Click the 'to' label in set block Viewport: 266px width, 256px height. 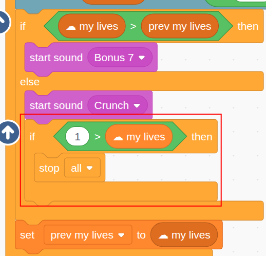click(x=141, y=235)
